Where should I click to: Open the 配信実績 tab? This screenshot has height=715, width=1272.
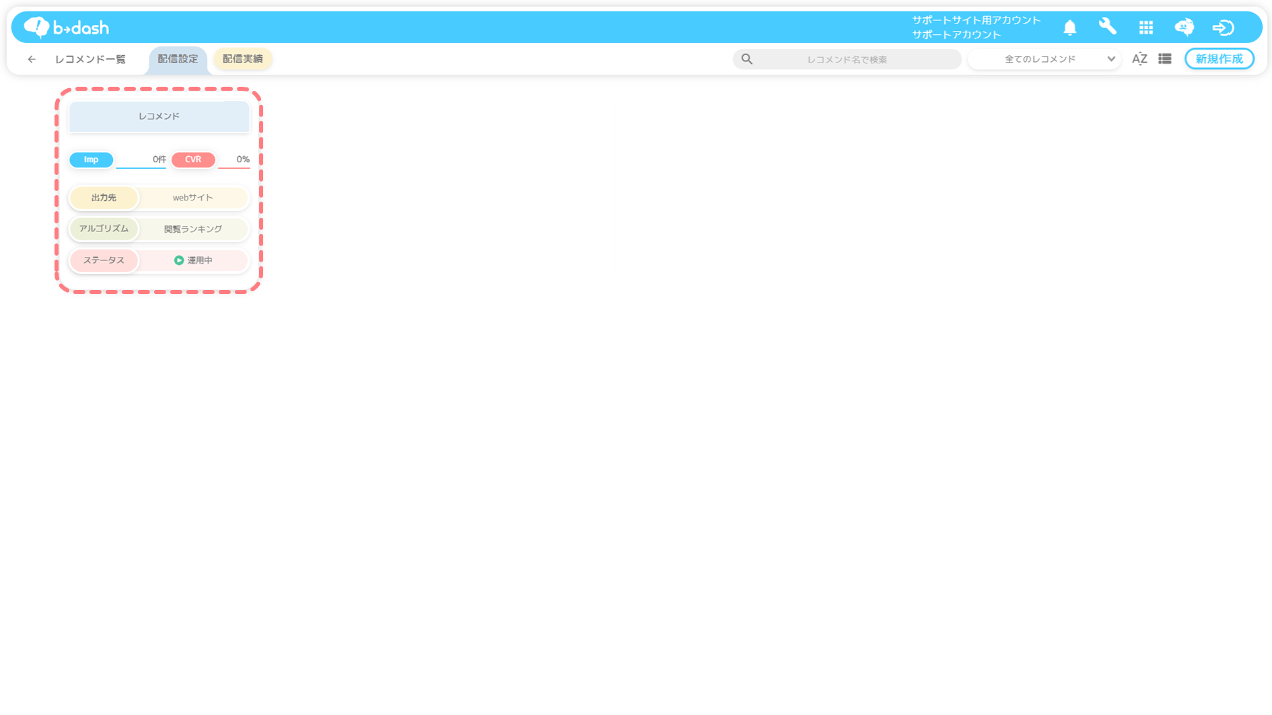(x=243, y=59)
